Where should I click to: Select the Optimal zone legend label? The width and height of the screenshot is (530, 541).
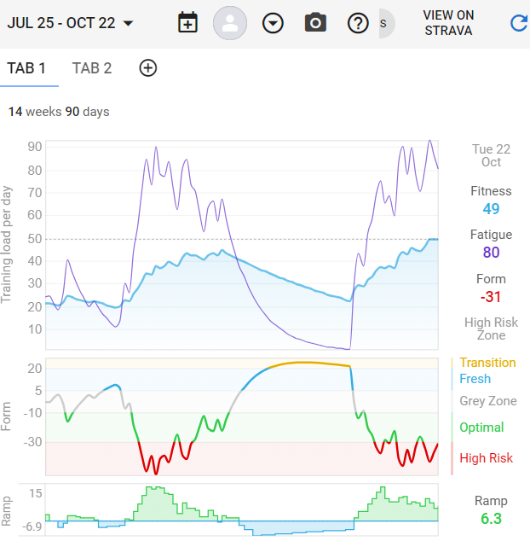pos(481,428)
